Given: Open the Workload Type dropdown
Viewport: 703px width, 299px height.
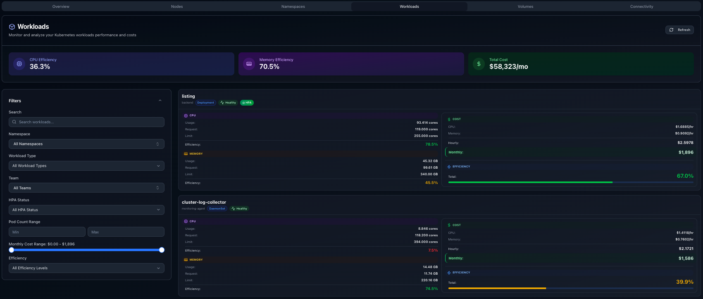Looking at the screenshot, I should click(x=86, y=166).
